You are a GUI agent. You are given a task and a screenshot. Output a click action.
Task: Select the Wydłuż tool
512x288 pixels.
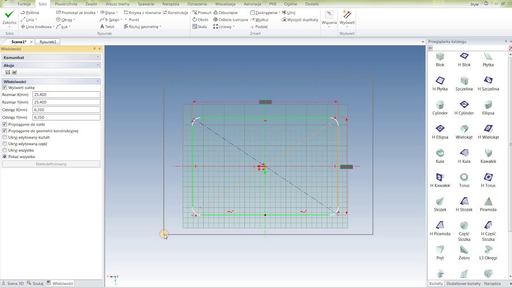[x=259, y=20]
